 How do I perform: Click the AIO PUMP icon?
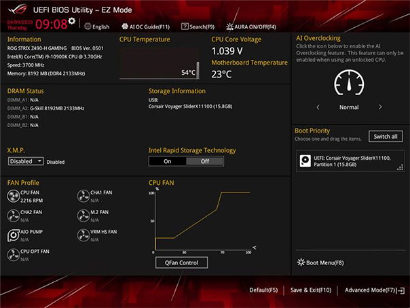(x=14, y=235)
